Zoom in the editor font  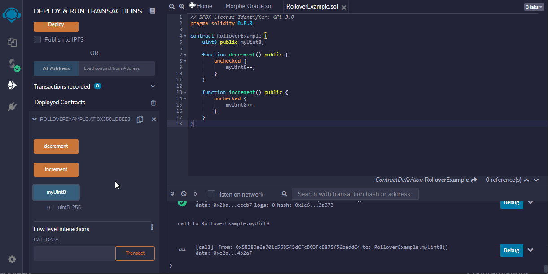182,6
